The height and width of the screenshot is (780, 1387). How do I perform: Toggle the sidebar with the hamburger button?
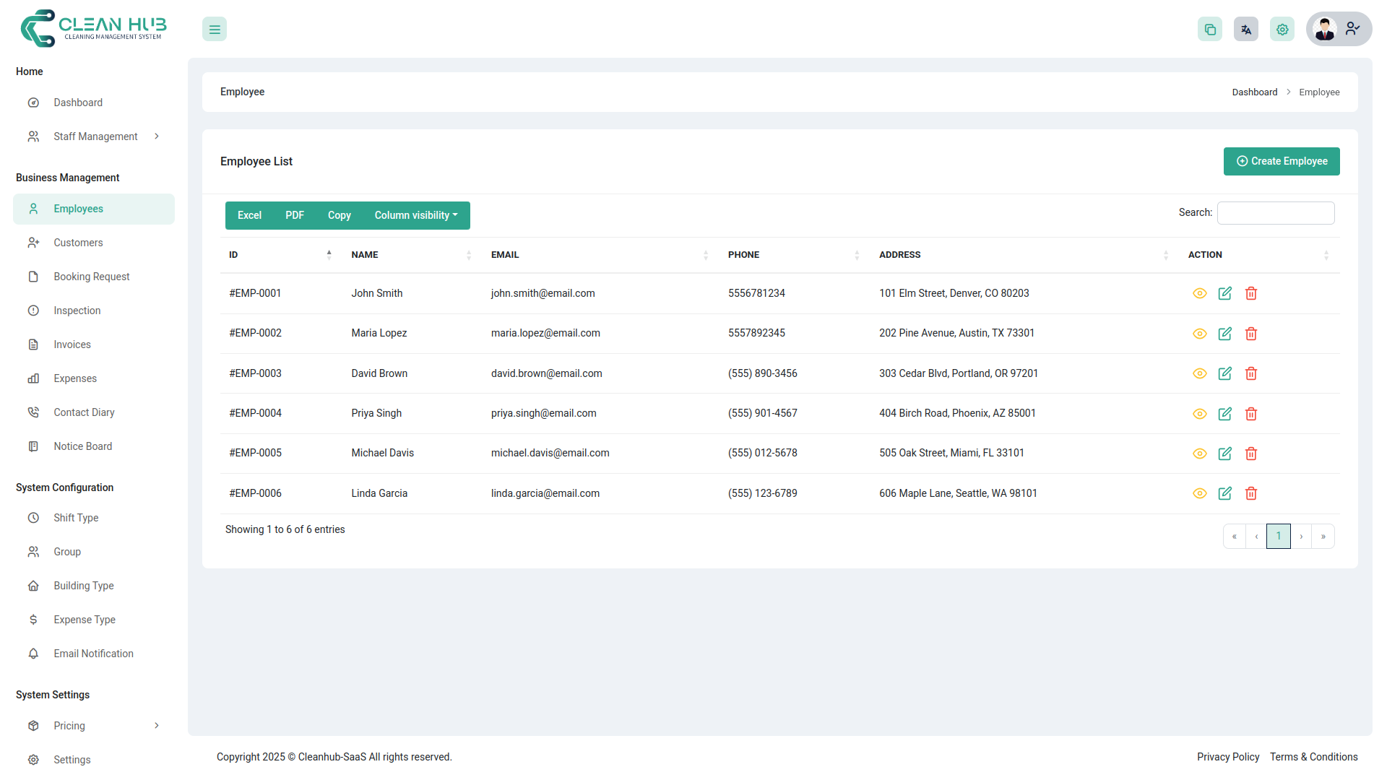(x=214, y=29)
